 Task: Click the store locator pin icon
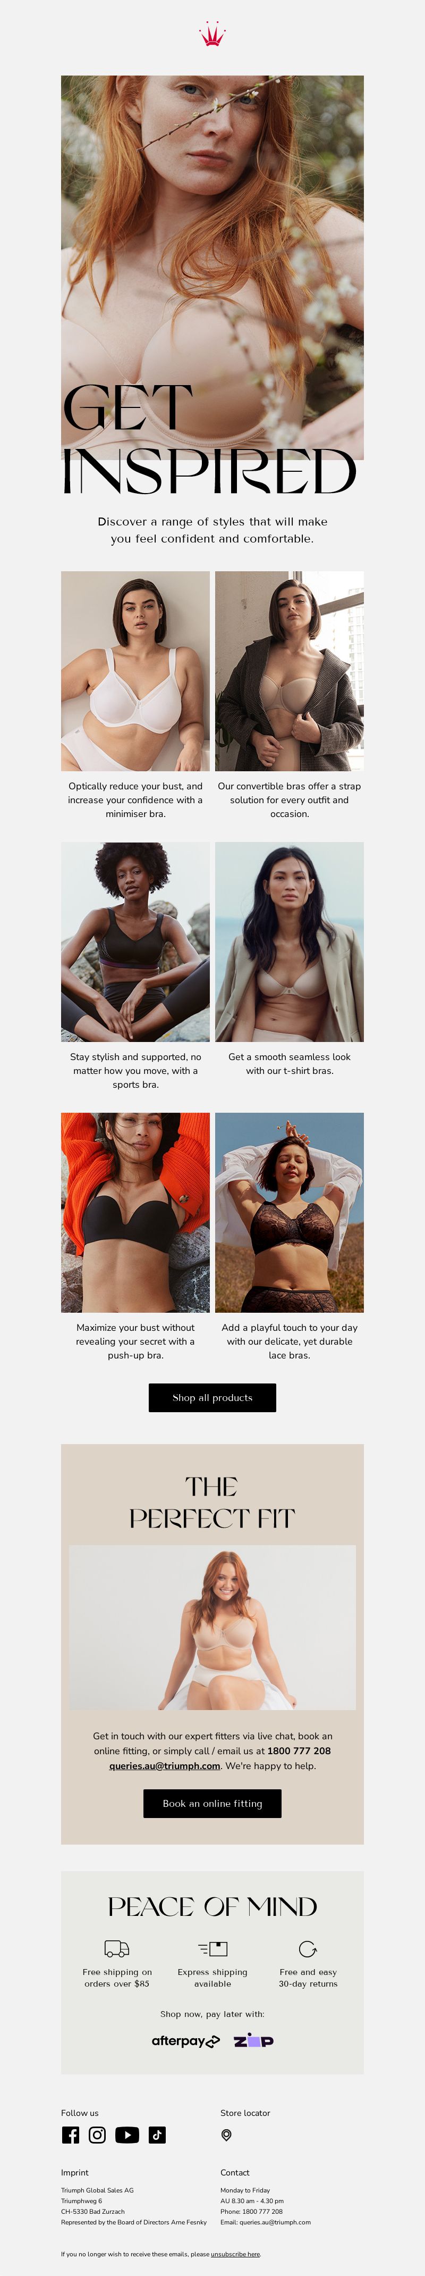227,2135
